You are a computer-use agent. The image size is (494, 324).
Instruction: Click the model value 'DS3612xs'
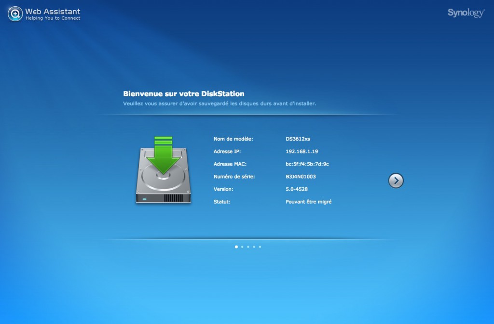point(298,139)
